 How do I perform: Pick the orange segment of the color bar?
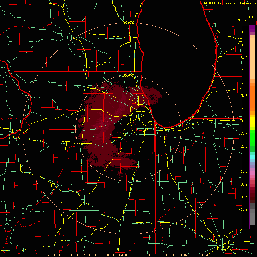(x=252, y=99)
